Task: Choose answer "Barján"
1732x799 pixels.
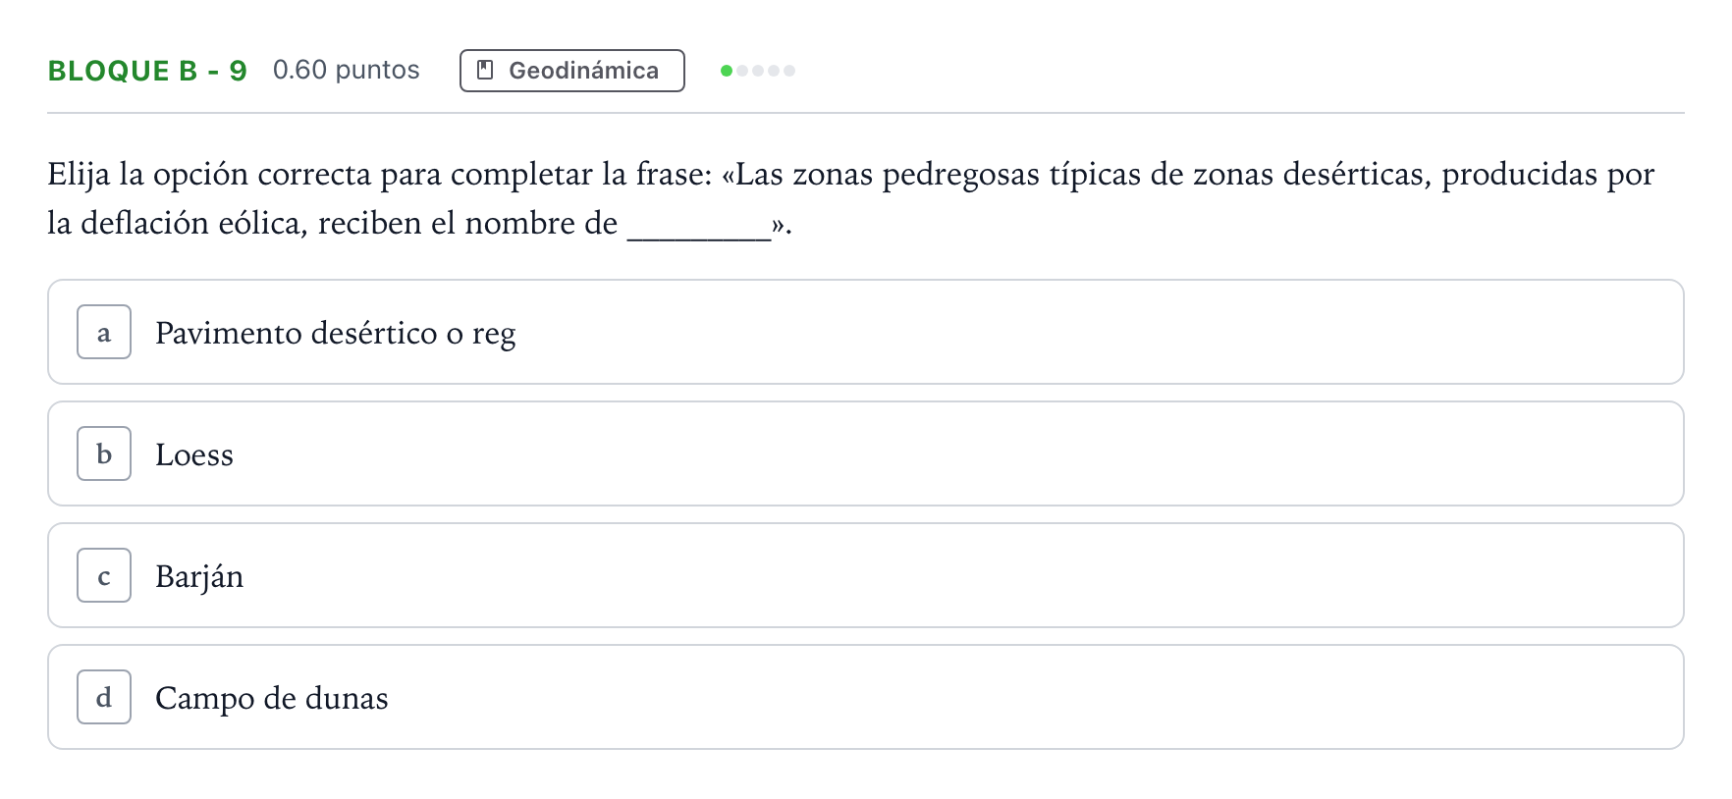Action: coord(199,576)
